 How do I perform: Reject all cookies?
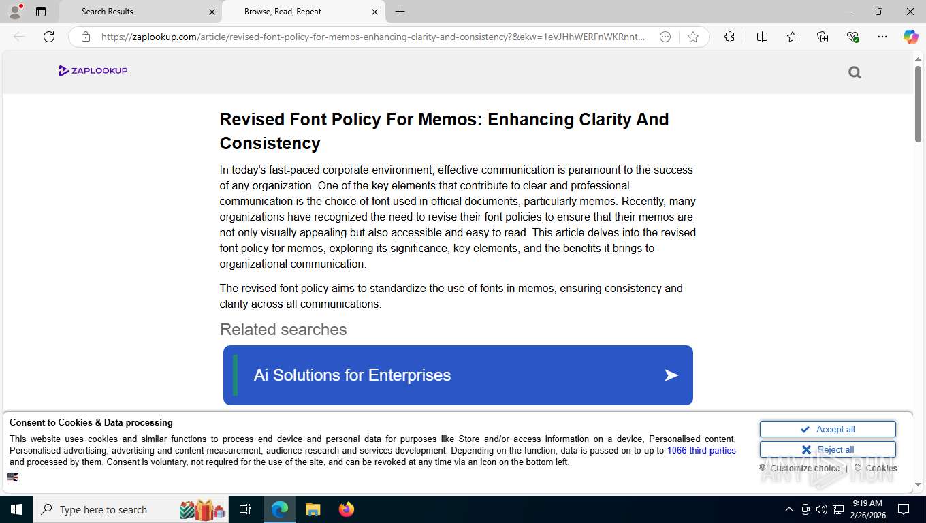tap(827, 449)
